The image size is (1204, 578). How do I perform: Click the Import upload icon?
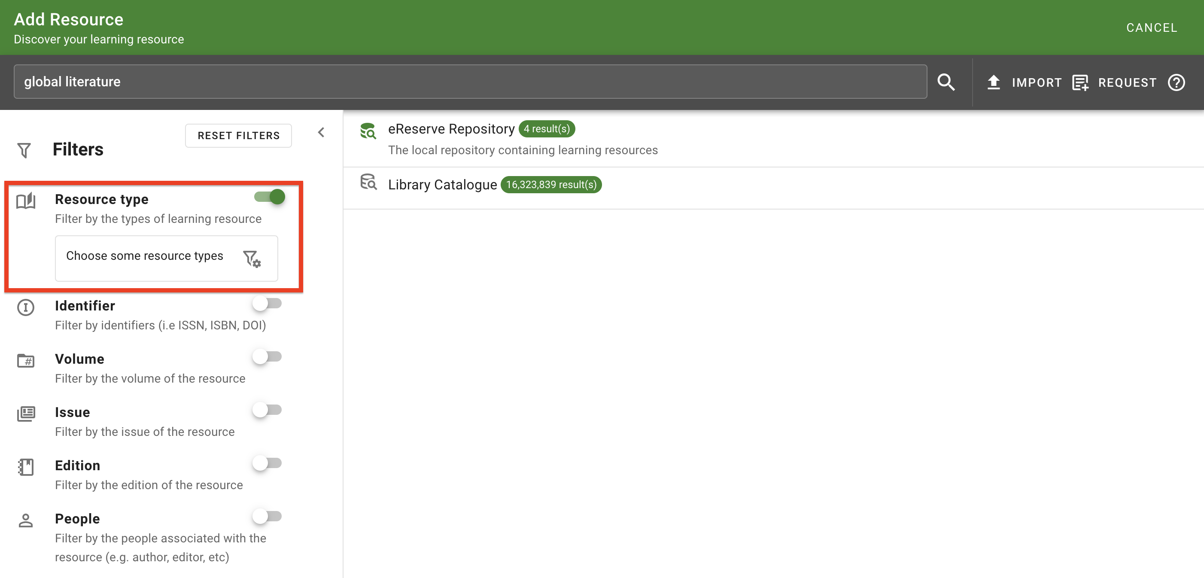point(993,82)
